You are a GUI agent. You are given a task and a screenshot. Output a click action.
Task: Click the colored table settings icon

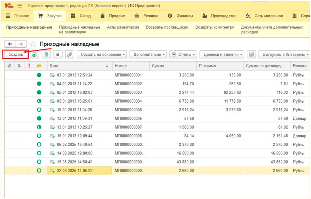(x=251, y=54)
